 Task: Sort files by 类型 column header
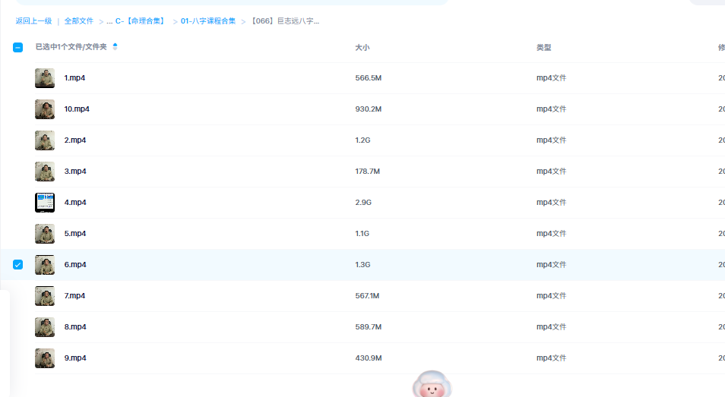point(543,47)
